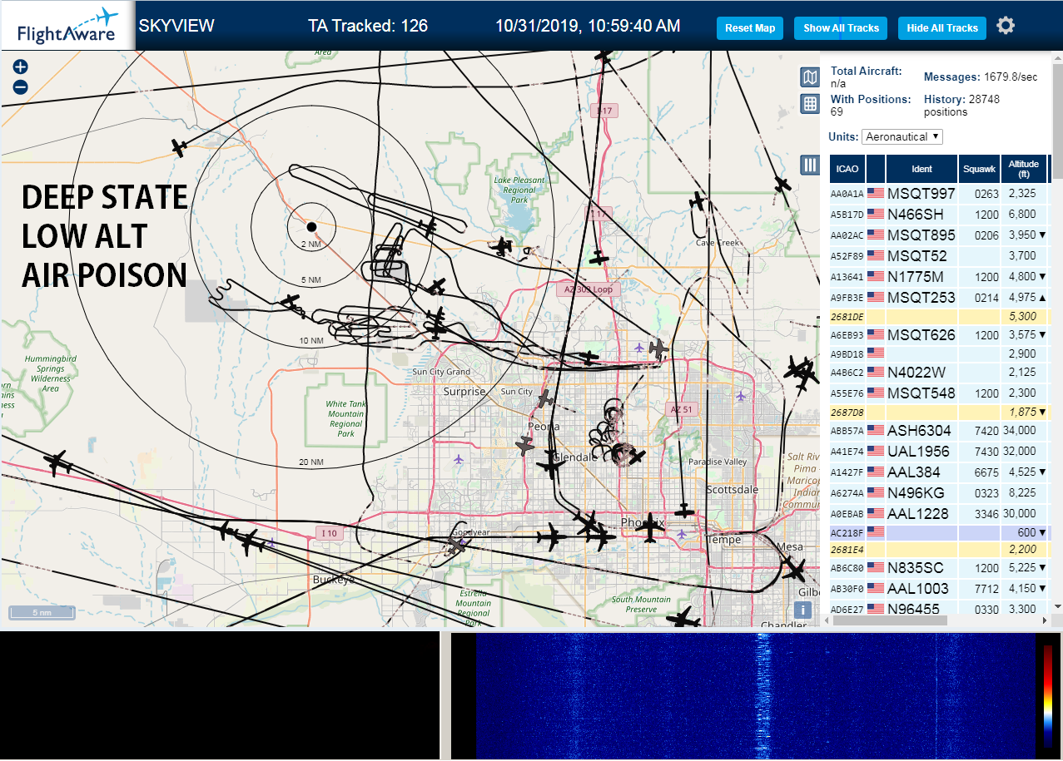Image resolution: width=1063 pixels, height=761 pixels.
Task: Select the AC218F row at 600 ft
Action: (x=939, y=532)
